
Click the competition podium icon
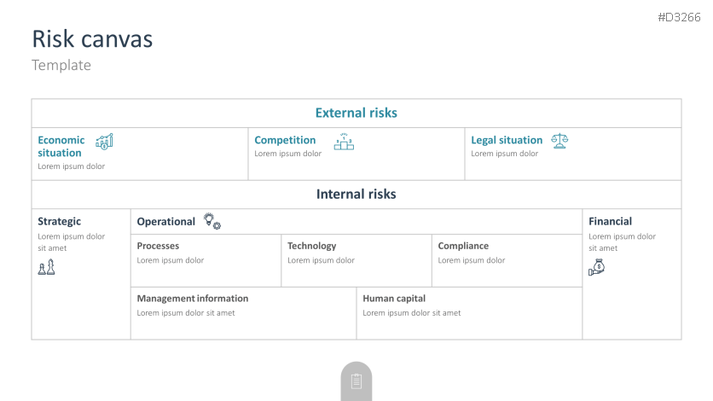344,142
